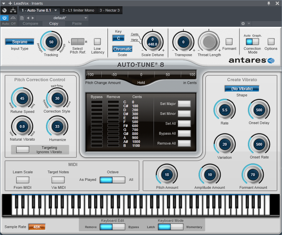Go to next preset arrow

coord(33,18)
